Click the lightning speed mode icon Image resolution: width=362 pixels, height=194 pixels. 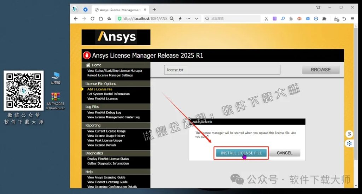[180, 19]
